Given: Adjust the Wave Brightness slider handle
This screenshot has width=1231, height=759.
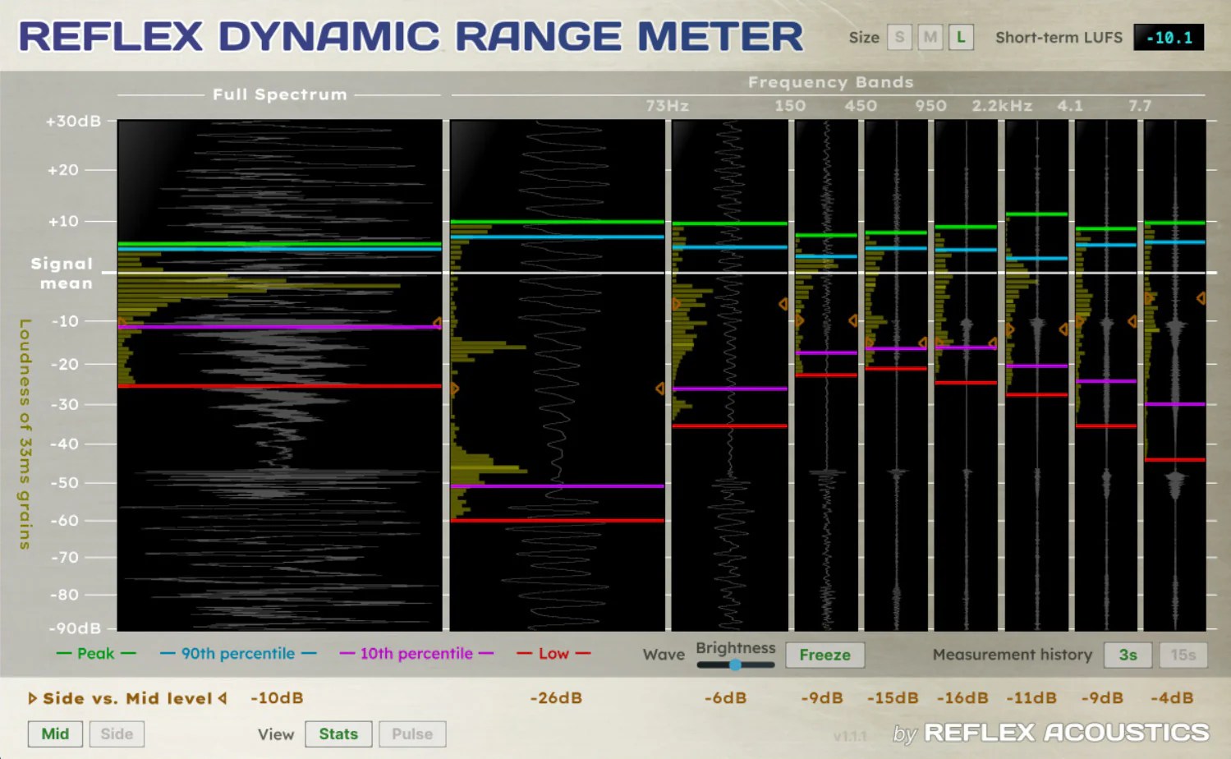Looking at the screenshot, I should (x=736, y=665).
